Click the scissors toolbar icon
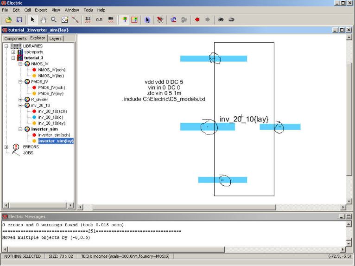Viewport: 355px width, 266px height. (x=160, y=19)
